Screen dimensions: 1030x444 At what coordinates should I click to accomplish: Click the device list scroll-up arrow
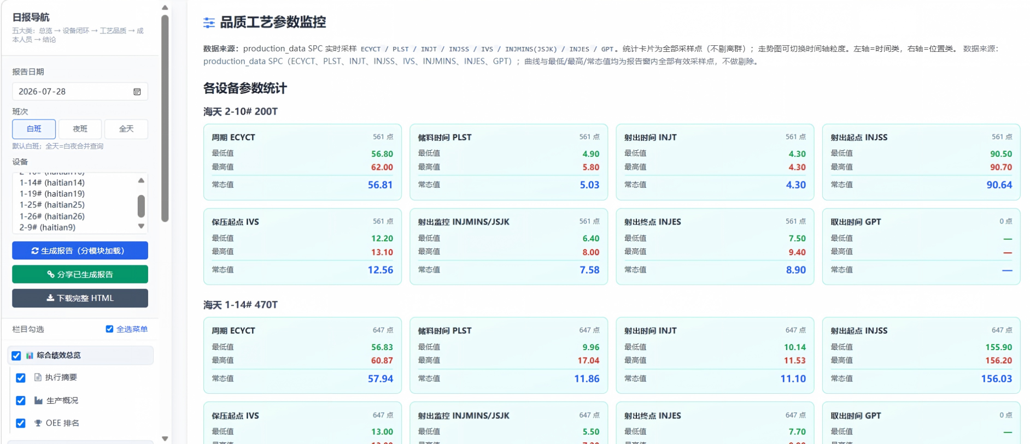(141, 180)
